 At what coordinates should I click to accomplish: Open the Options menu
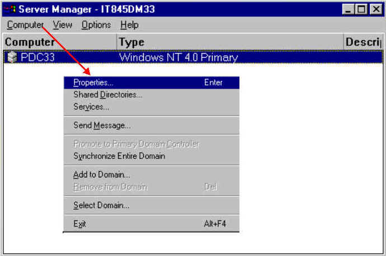pos(96,25)
